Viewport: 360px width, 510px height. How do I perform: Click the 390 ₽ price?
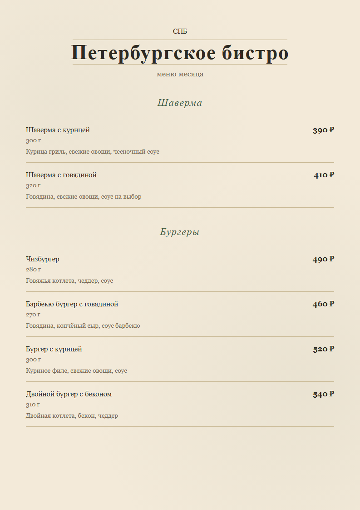[x=323, y=130]
